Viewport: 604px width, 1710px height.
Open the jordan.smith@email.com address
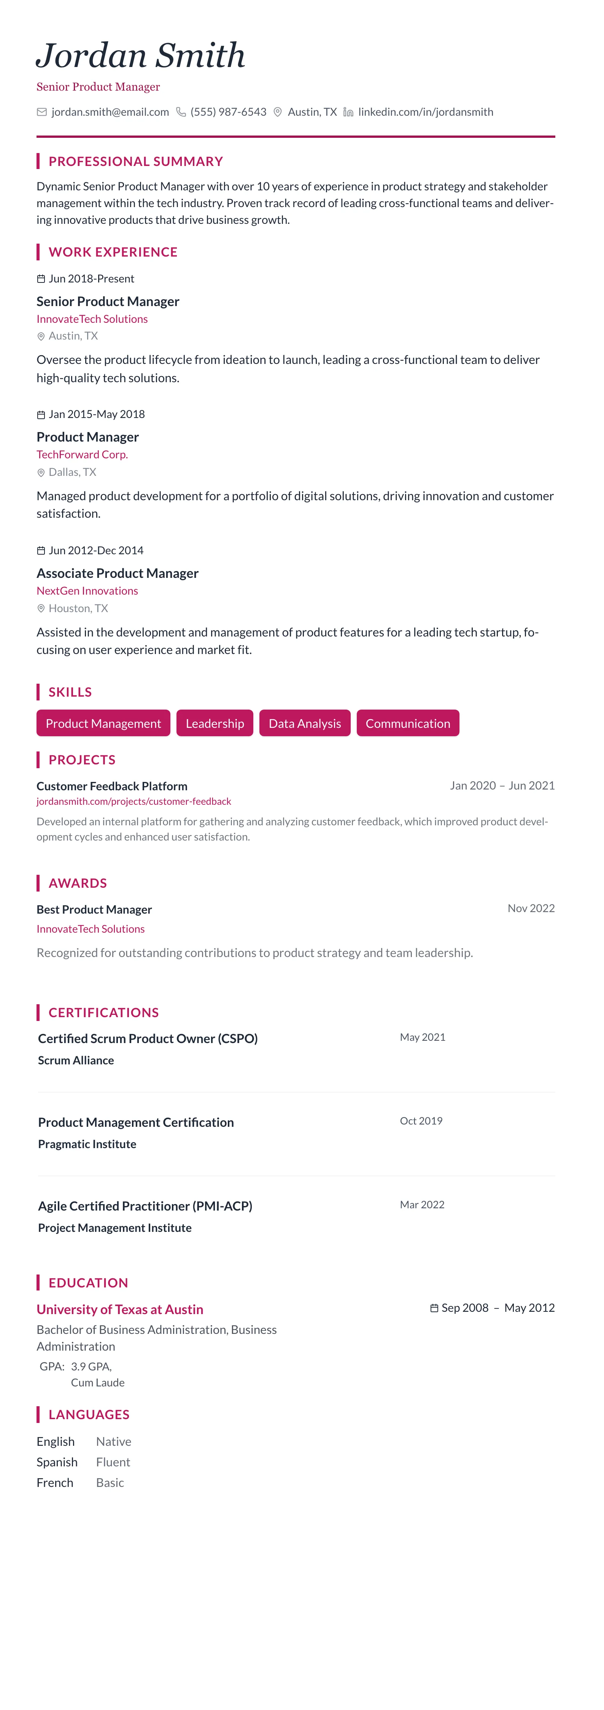[110, 112]
